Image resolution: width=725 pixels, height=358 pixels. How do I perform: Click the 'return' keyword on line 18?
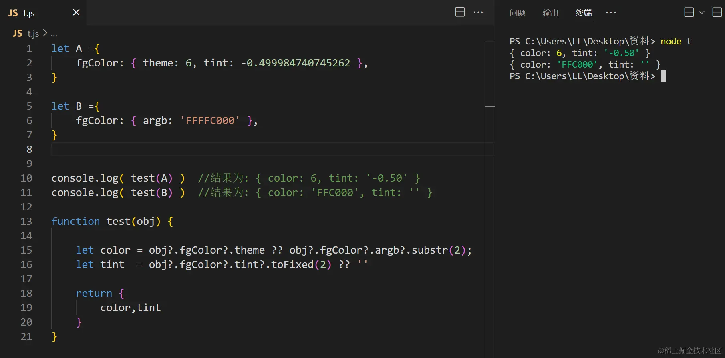[94, 293]
